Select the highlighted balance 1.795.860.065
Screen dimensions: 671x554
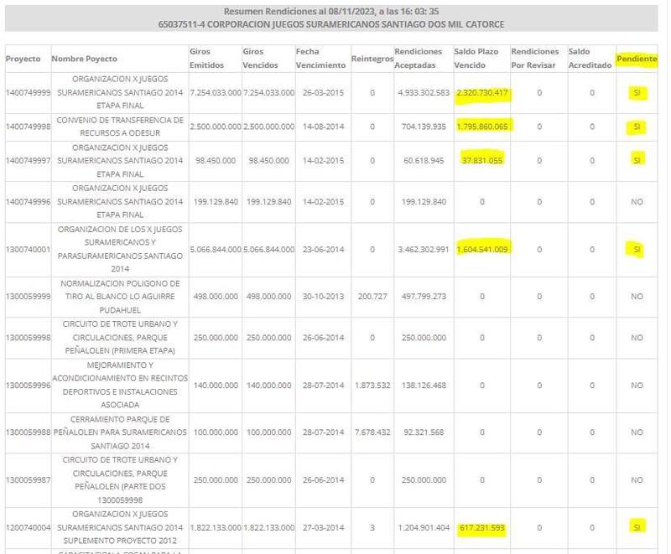pyautogui.click(x=484, y=127)
